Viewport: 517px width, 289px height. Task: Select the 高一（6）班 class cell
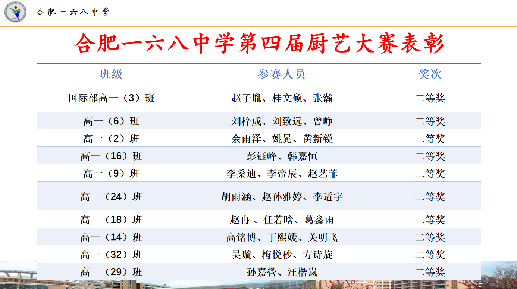[111, 121]
